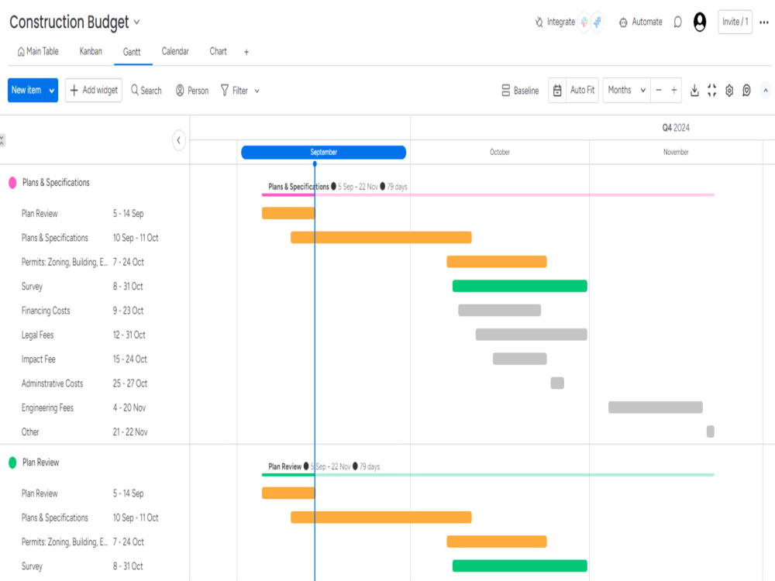Open the Integrate menu
The width and height of the screenshot is (775, 581).
(555, 22)
